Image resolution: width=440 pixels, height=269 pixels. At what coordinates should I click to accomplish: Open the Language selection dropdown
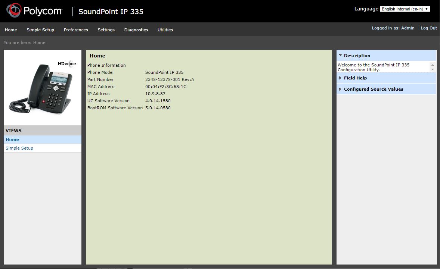(x=405, y=9)
